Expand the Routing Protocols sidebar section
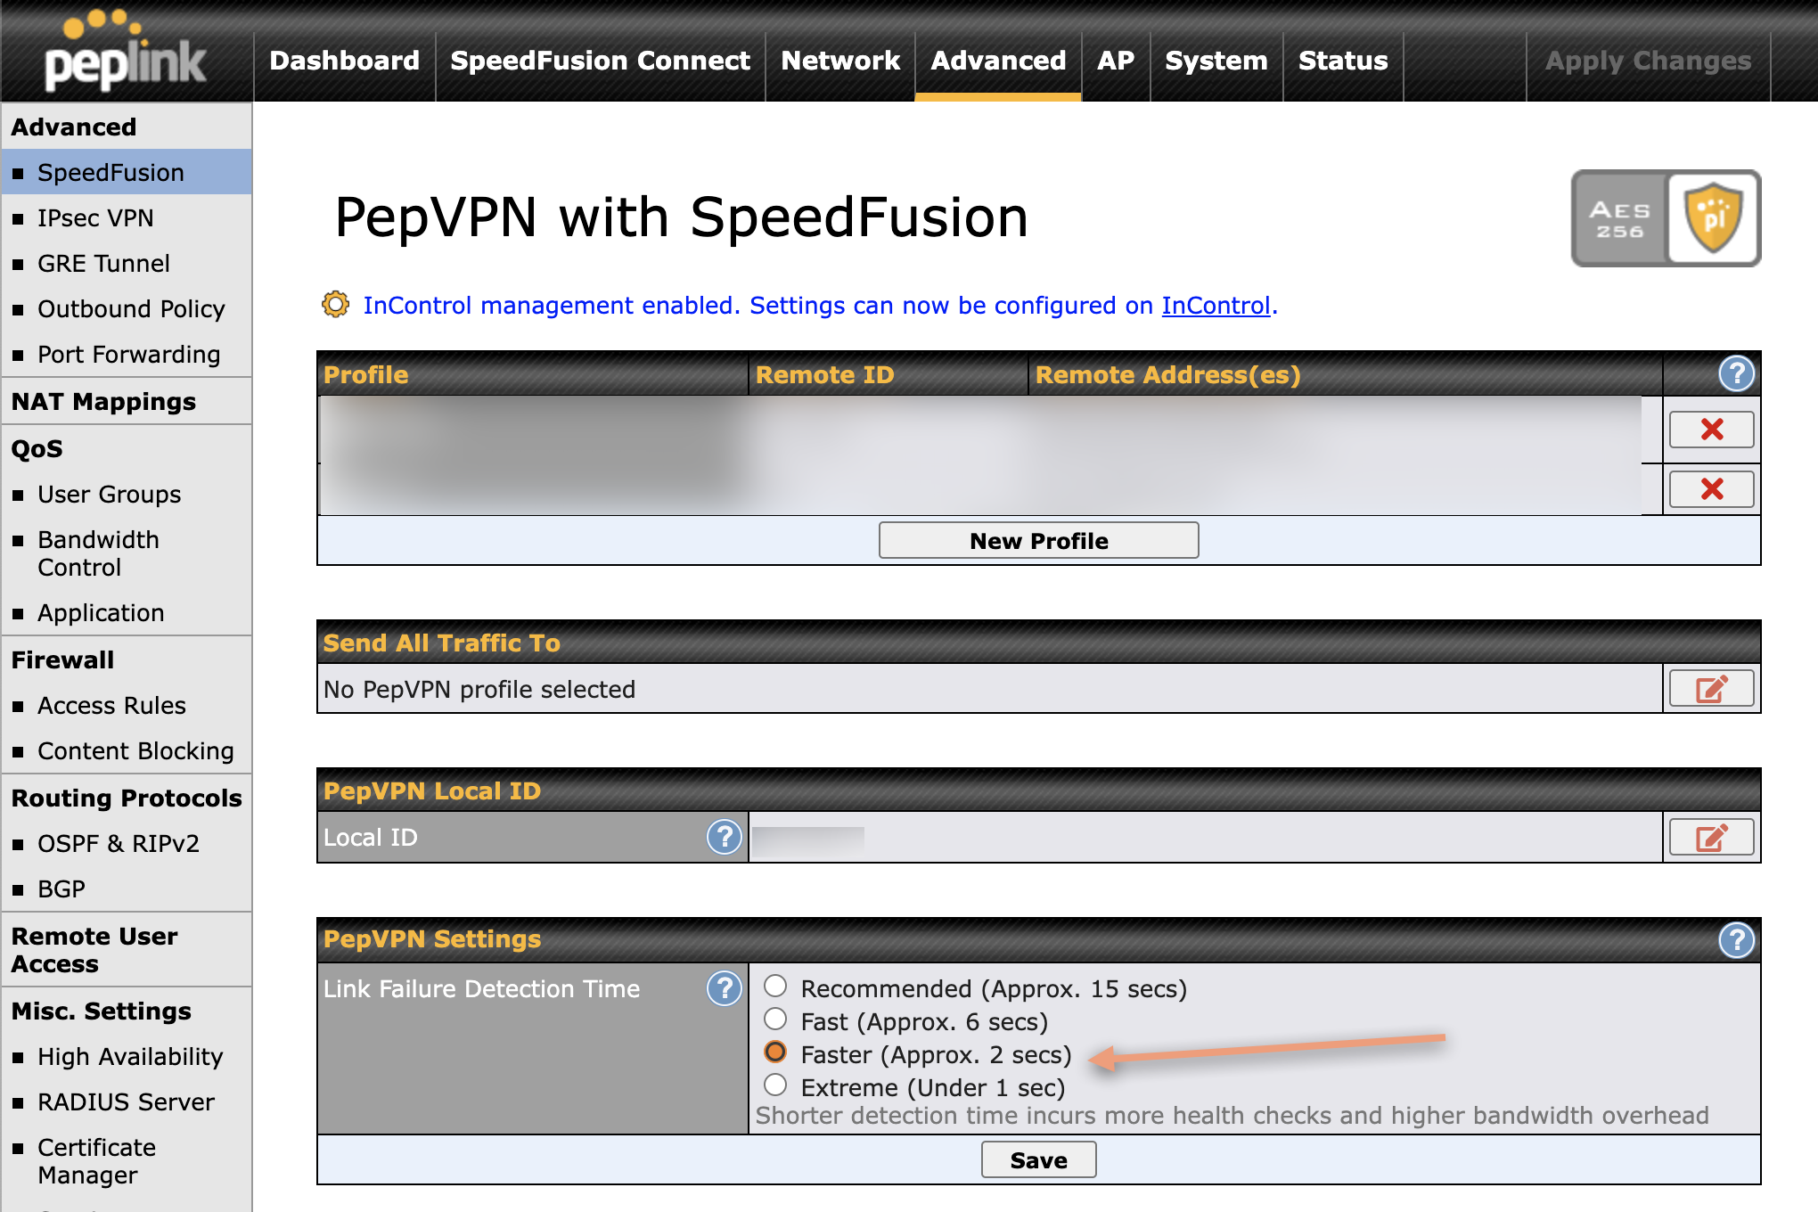Screen dimensions: 1818x1212 click(126, 798)
